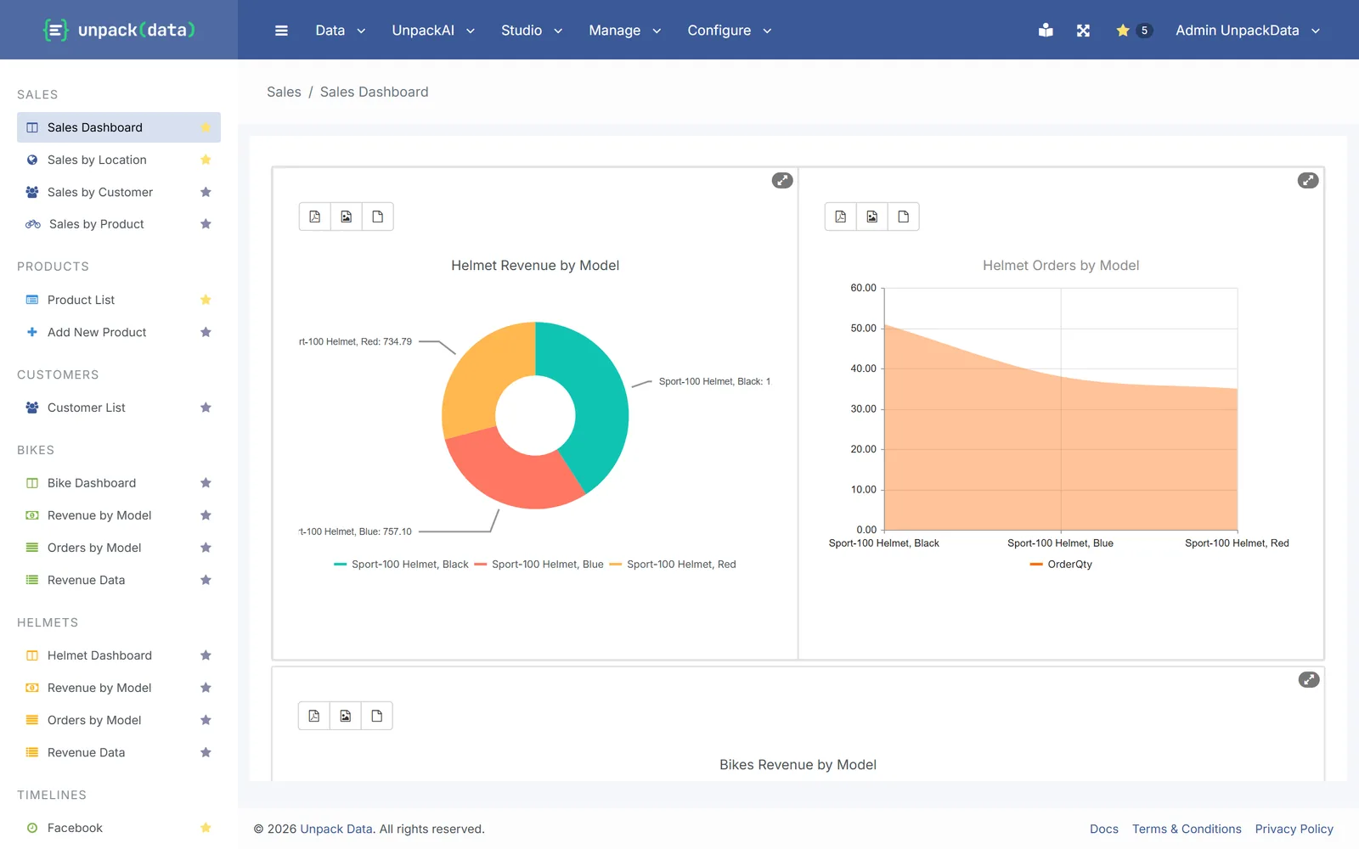1359x849 pixels.
Task: Open the UnpackAI dropdown menu
Action: point(433,31)
